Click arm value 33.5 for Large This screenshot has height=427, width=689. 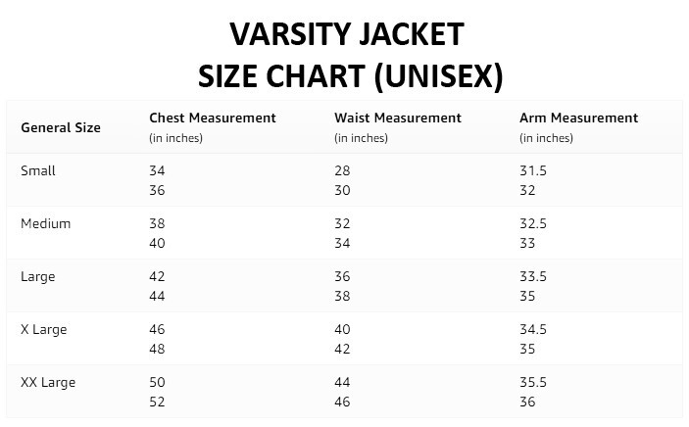533,276
